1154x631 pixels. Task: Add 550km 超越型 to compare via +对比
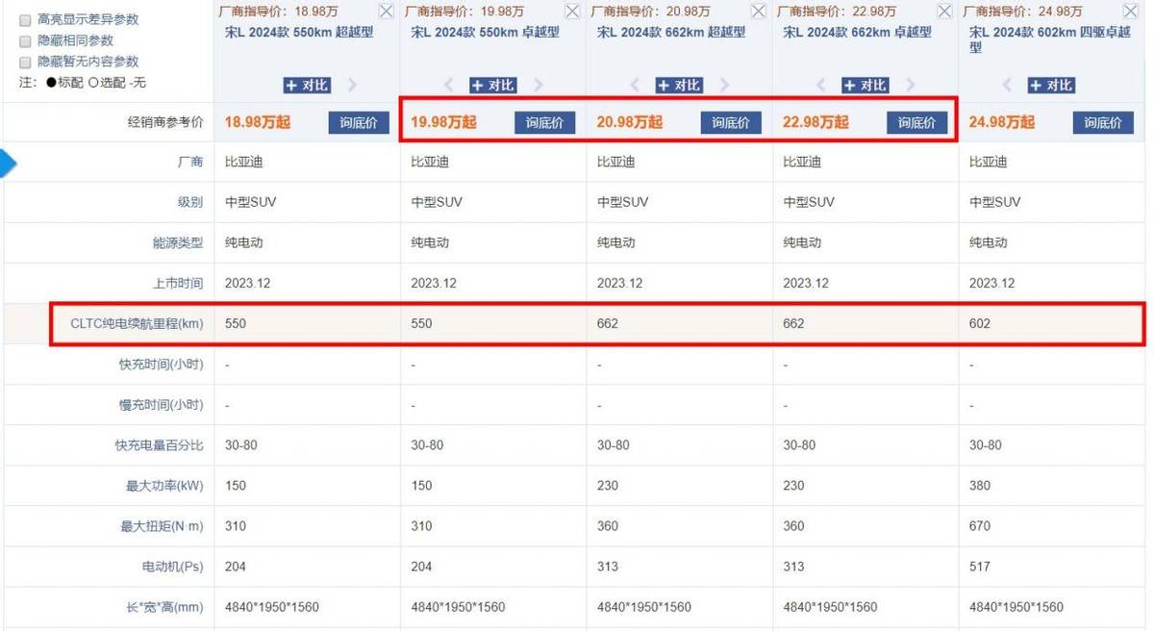[307, 86]
